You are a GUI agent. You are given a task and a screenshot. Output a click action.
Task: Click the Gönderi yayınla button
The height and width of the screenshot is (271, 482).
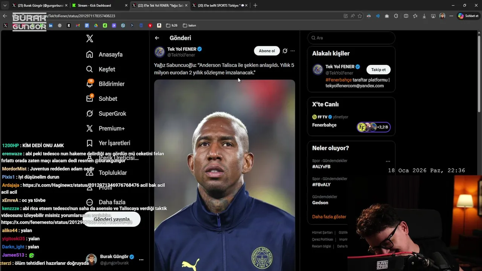click(x=111, y=219)
